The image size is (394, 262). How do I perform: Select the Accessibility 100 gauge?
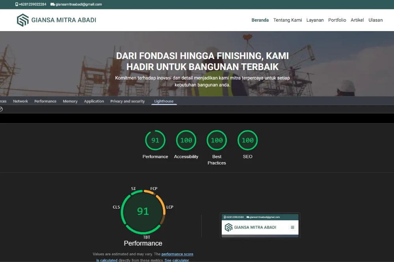point(186,140)
